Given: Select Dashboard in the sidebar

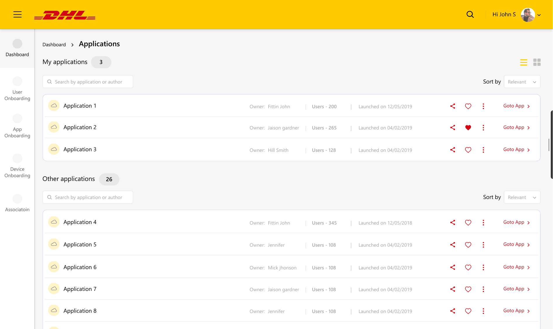Looking at the screenshot, I should tap(17, 48).
